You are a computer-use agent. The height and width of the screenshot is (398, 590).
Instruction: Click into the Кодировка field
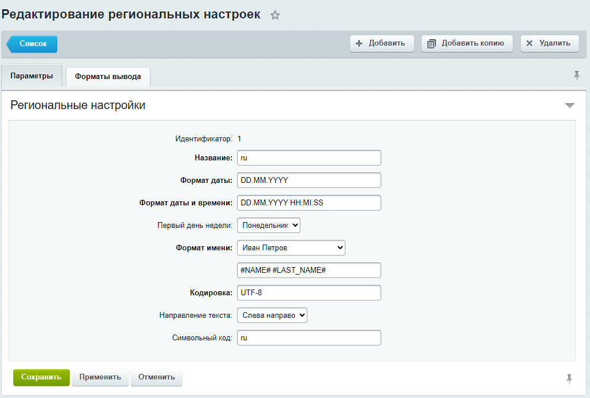[309, 292]
